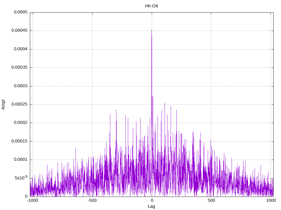The width and height of the screenshot is (281, 210).
Task: Click the -500 x-axis tick label
Action: pos(92,200)
